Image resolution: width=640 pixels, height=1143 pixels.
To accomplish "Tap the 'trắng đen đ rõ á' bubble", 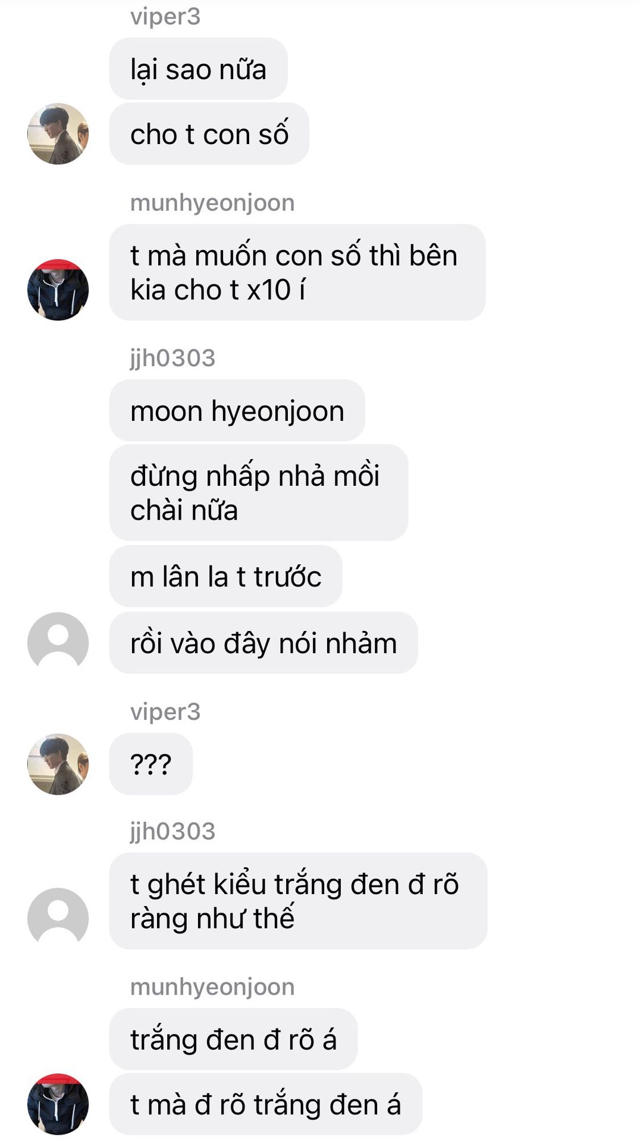I will 233,1039.
